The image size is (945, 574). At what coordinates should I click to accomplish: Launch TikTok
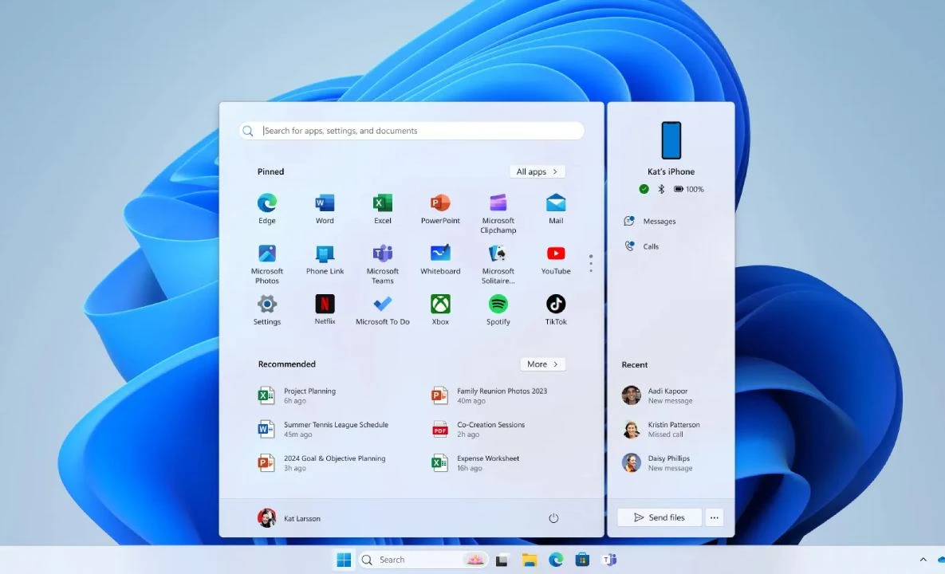click(556, 309)
